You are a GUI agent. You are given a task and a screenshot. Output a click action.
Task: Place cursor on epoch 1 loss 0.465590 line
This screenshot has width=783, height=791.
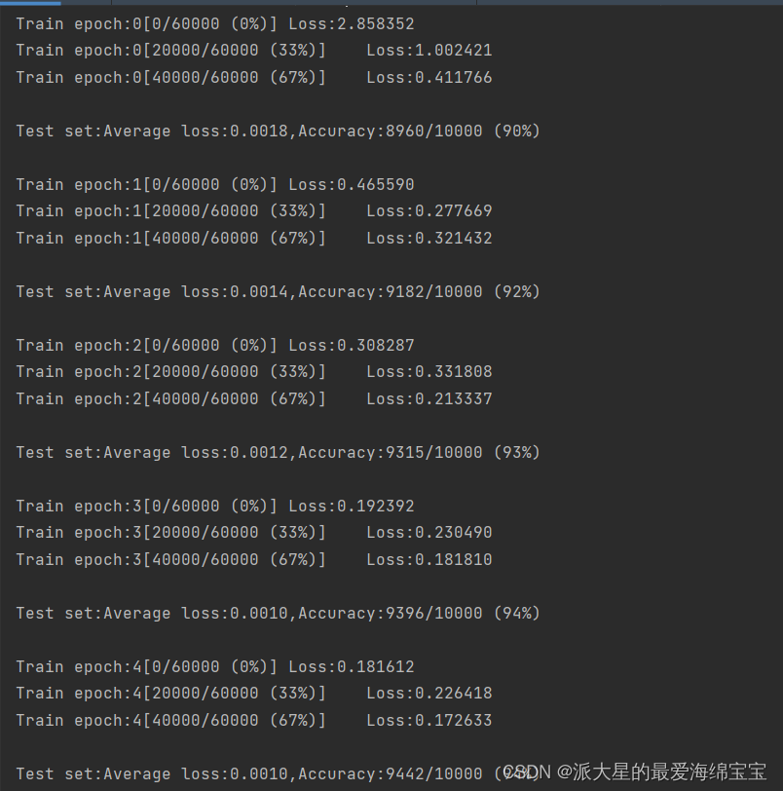(214, 184)
